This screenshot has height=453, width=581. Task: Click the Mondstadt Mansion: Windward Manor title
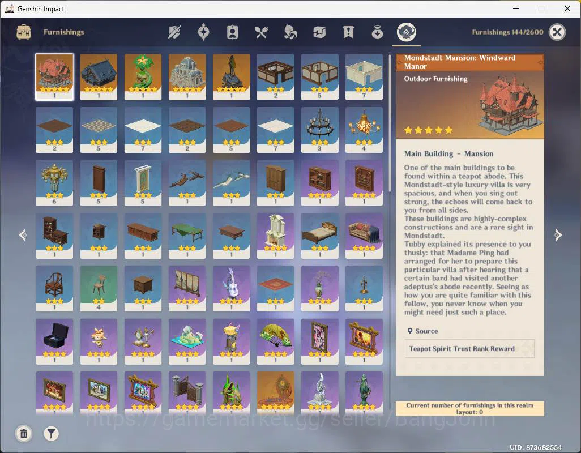point(460,62)
